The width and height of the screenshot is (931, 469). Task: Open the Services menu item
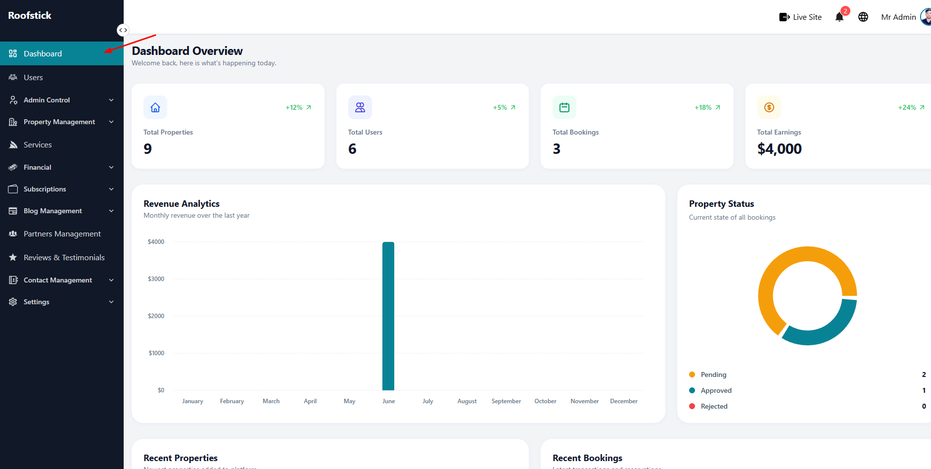(62, 144)
